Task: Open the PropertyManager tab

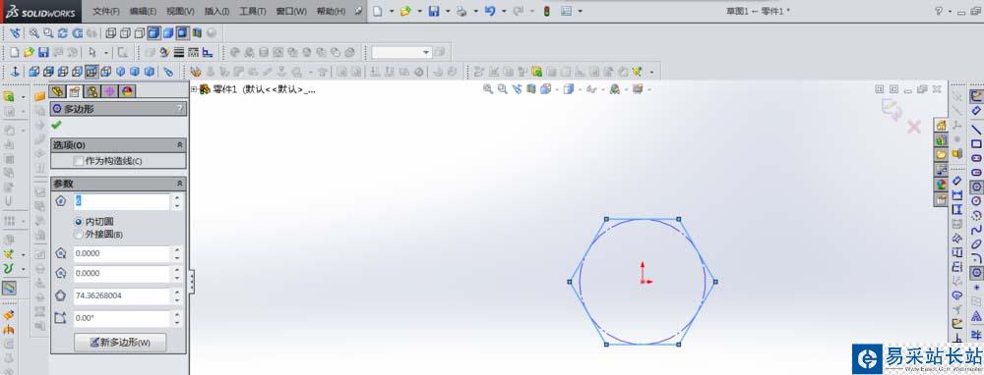Action: (75, 91)
